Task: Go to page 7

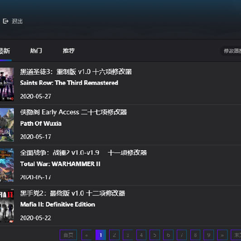Action: pos(182,235)
